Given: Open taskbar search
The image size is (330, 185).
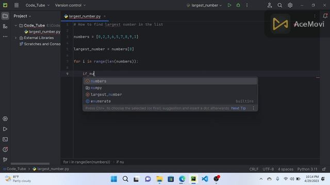Looking at the screenshot, I should [125, 179].
